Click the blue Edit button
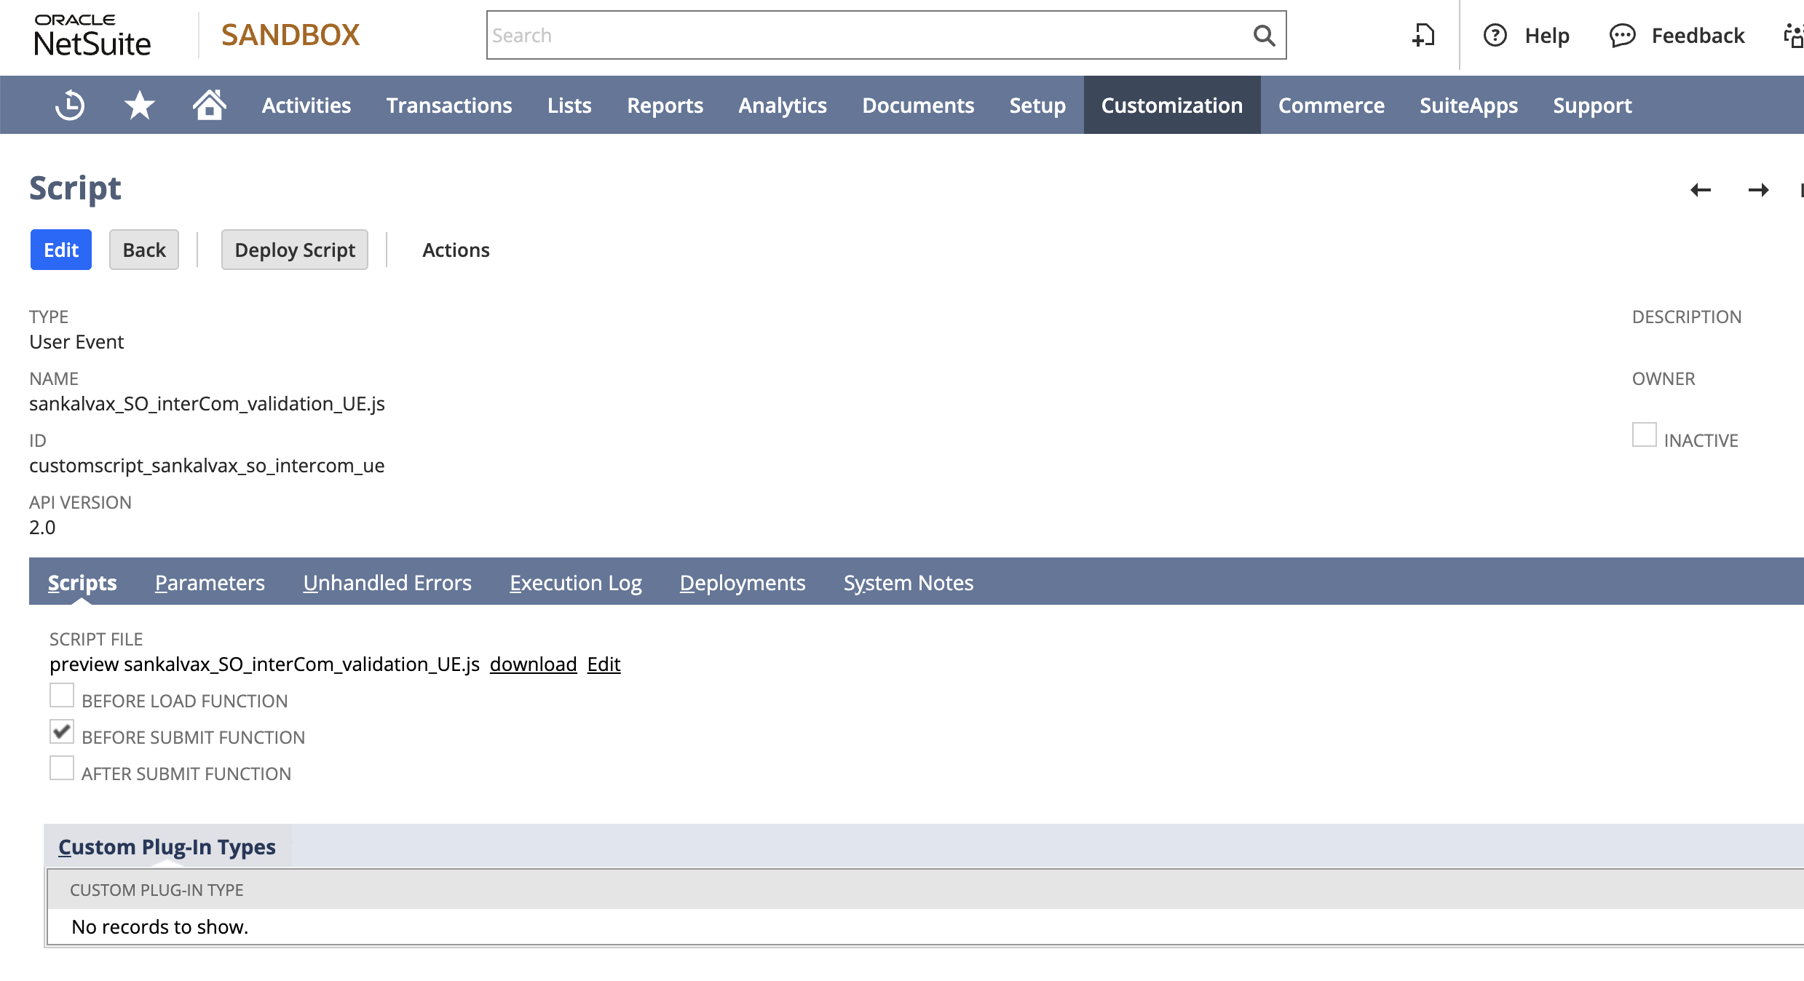The width and height of the screenshot is (1804, 981). point(61,250)
